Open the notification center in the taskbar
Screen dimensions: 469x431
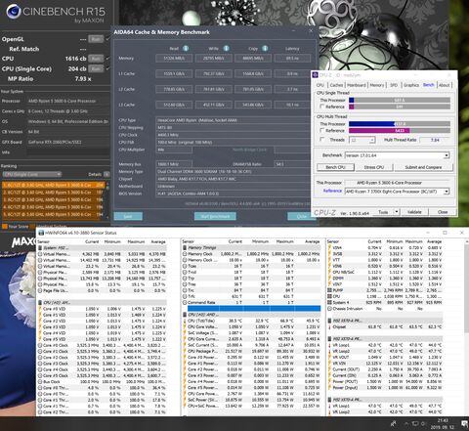(464, 424)
